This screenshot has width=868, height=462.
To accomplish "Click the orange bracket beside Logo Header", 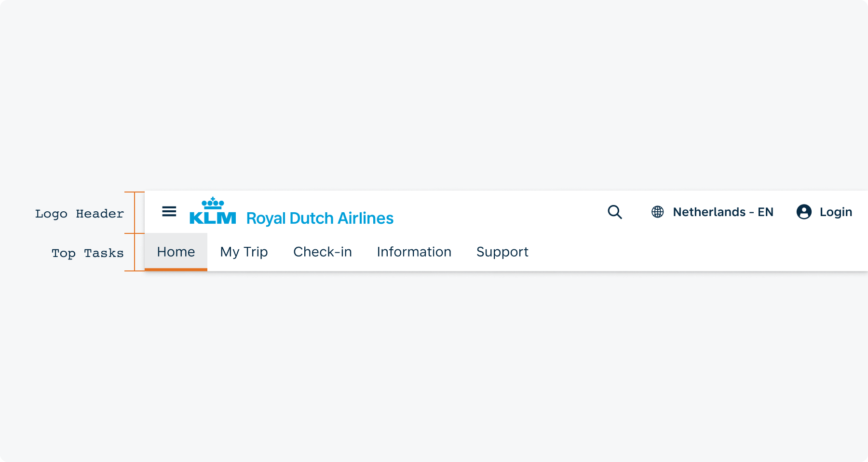I will [135, 213].
